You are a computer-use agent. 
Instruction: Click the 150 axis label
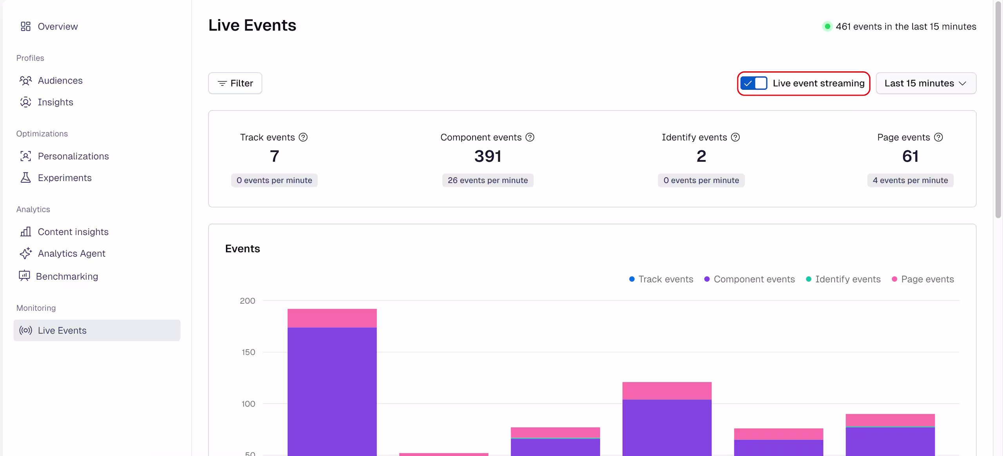pyautogui.click(x=248, y=352)
